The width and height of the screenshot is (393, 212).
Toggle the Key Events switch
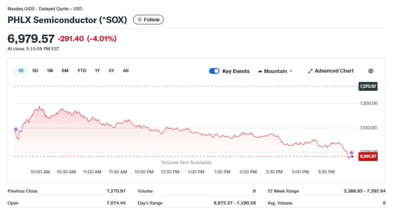[x=214, y=71]
